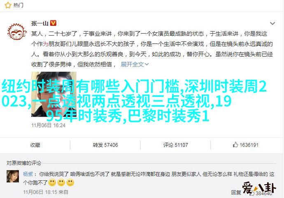The width and height of the screenshot is (284, 198).
Task: Click the star icon next to 热门
Action: (x=8, y=5)
